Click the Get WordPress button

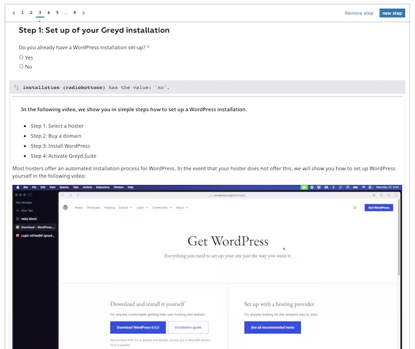[x=379, y=208]
